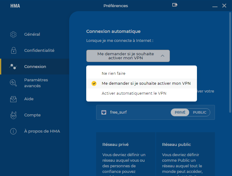Click the mini-window mode icon in title bar
232x176 pixels.
pyautogui.click(x=175, y=5)
